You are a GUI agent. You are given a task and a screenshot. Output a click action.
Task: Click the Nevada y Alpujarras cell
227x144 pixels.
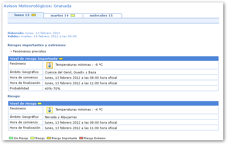pyautogui.click(x=61, y=117)
